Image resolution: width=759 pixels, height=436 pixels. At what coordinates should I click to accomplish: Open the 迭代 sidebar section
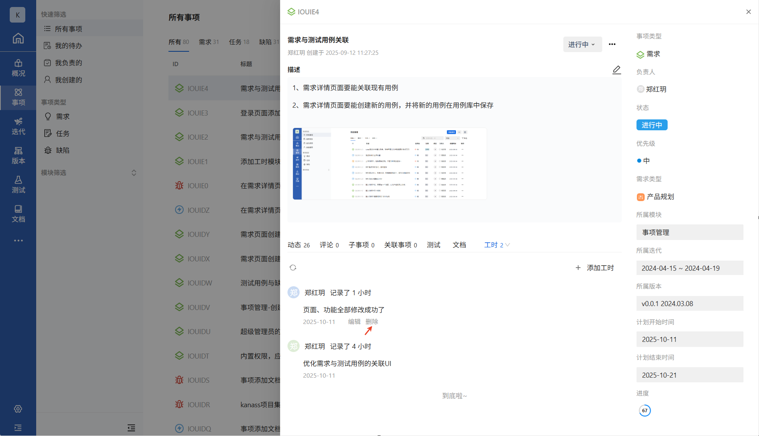tap(18, 126)
